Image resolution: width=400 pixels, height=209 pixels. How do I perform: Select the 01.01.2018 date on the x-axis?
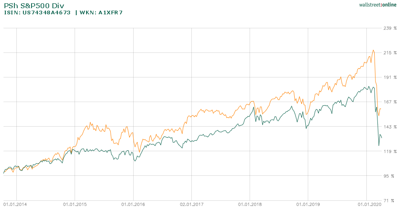tap(250, 204)
